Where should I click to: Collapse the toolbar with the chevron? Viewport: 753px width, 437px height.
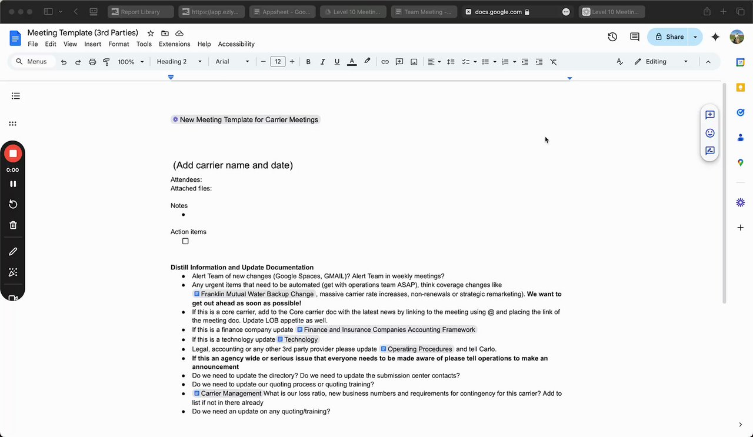pos(708,62)
